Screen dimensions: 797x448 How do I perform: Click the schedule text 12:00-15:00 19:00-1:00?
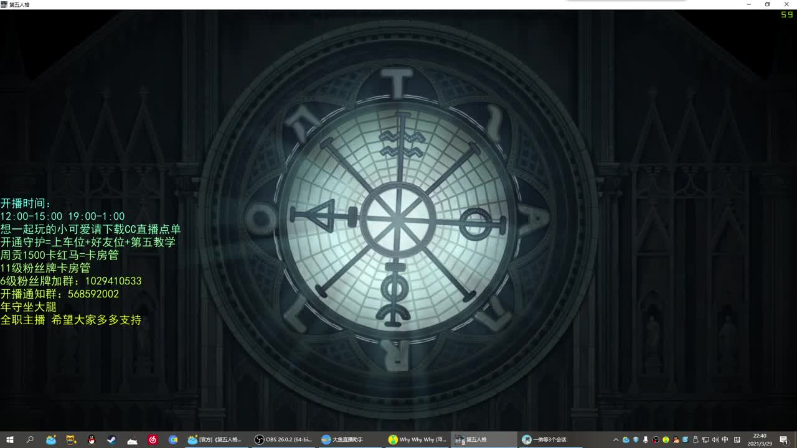[x=62, y=217]
